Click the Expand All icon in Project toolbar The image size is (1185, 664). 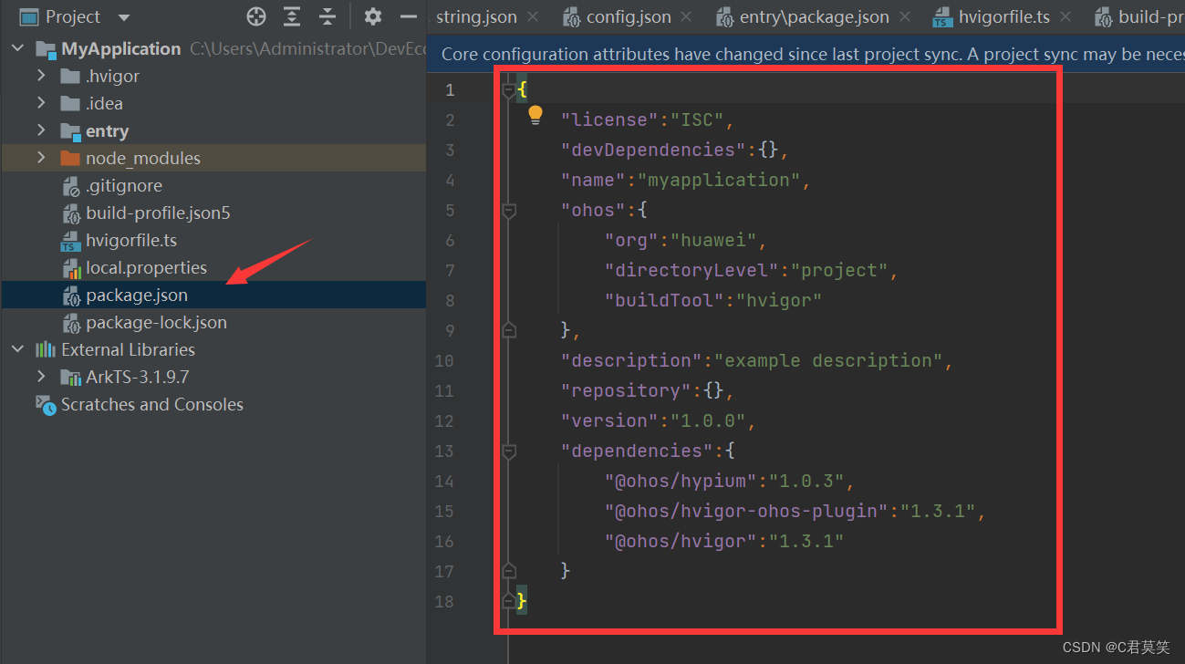coord(292,16)
